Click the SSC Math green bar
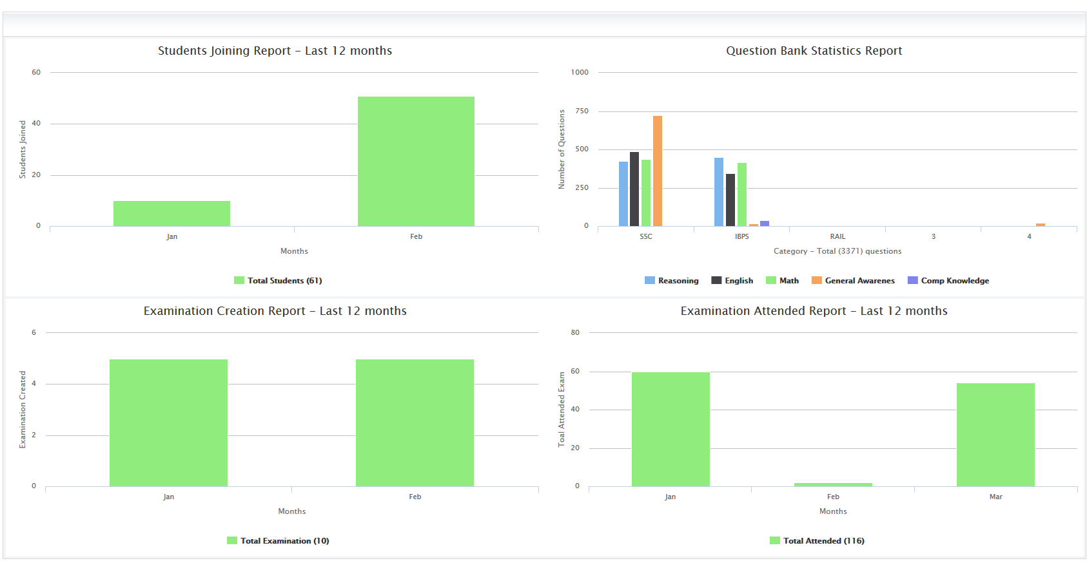The width and height of the screenshot is (1087, 579). 646,193
